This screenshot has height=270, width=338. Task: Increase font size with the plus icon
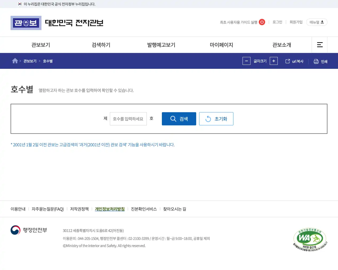pos(274,61)
